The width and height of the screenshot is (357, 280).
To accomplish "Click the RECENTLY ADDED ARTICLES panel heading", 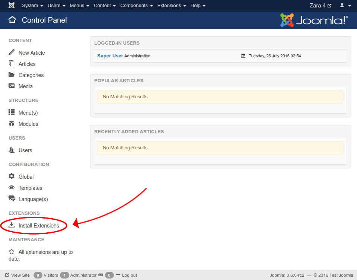I will [x=129, y=131].
